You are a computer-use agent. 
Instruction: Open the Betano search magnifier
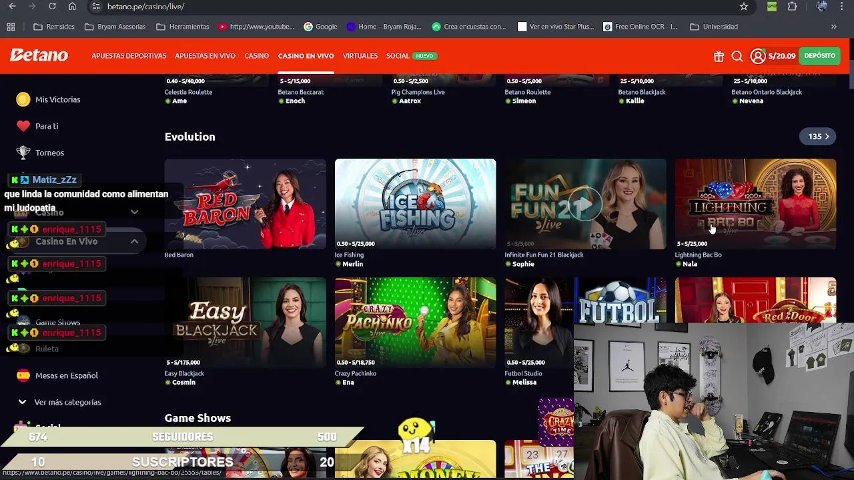click(737, 57)
